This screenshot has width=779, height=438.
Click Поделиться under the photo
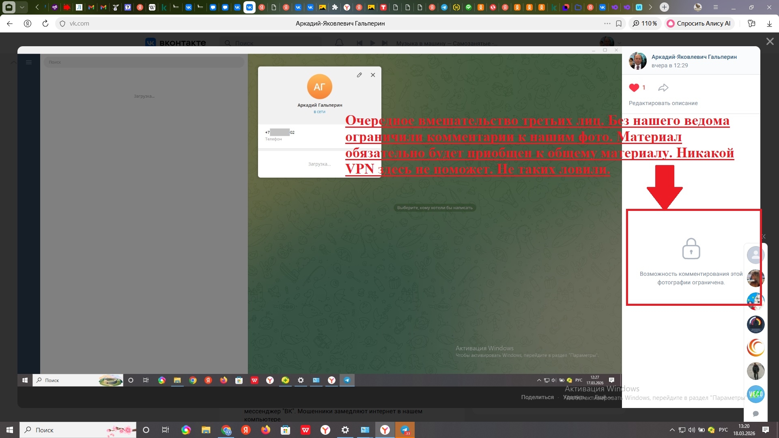click(537, 397)
